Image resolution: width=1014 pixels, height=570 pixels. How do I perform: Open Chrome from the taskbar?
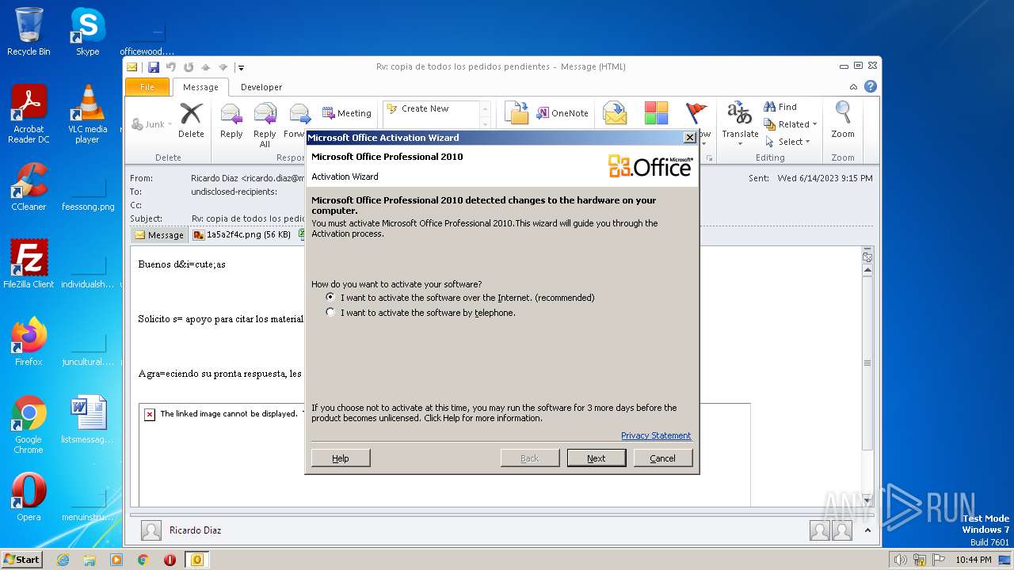click(143, 560)
